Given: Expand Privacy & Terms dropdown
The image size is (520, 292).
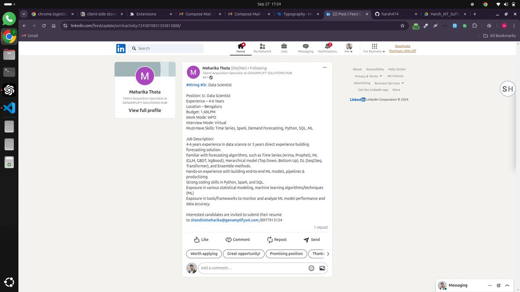Looking at the screenshot, I should click(x=368, y=76).
